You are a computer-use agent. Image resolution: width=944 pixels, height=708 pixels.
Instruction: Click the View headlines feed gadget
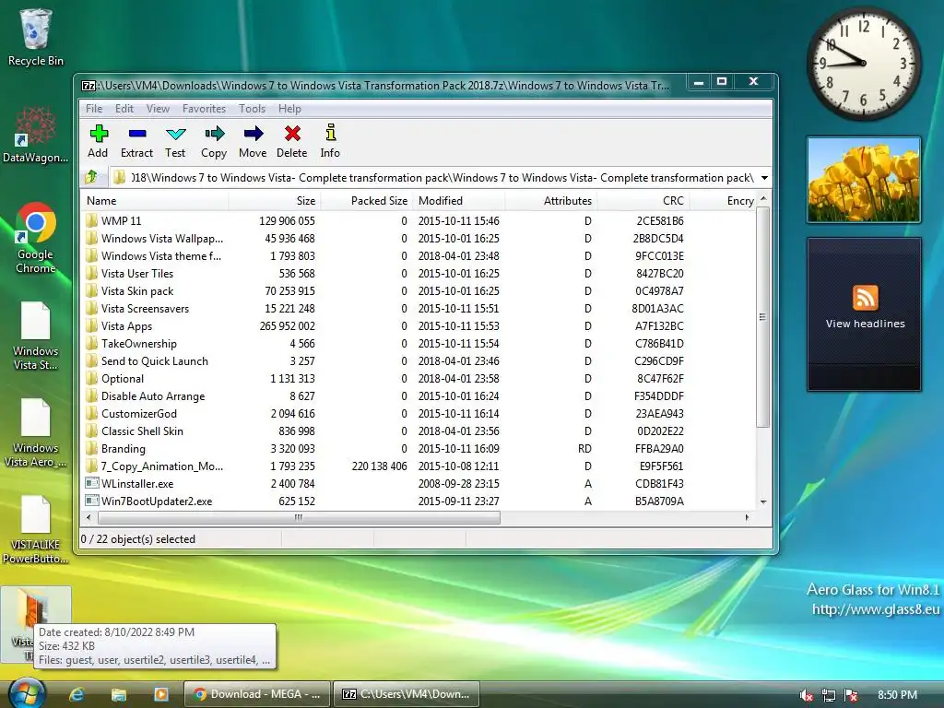[865, 313]
